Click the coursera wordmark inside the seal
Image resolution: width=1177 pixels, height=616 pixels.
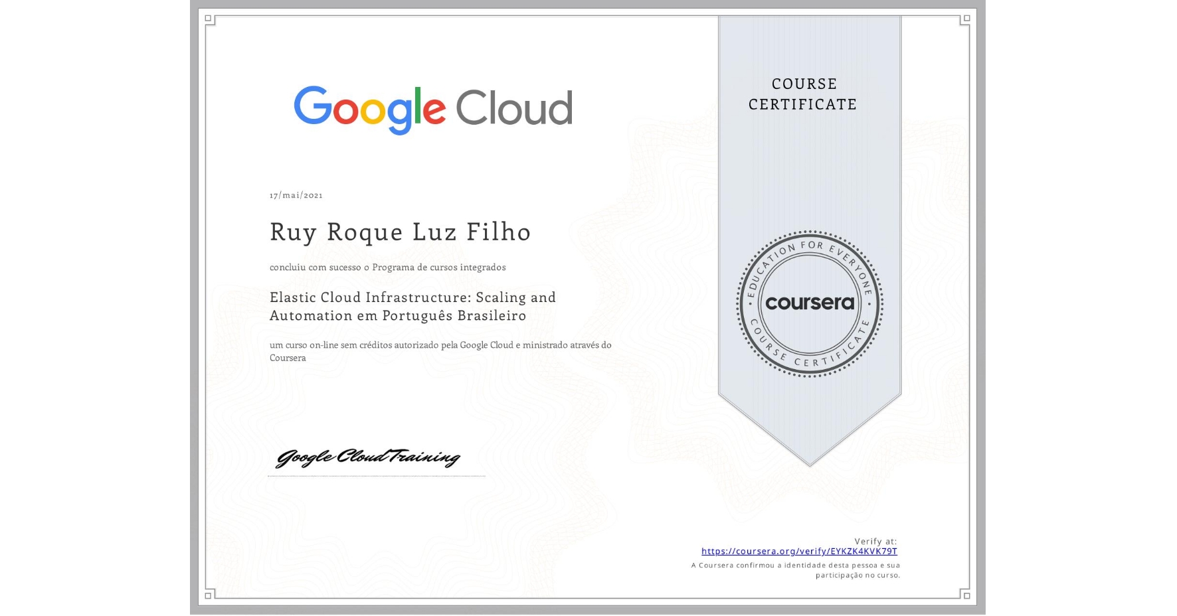(x=810, y=304)
